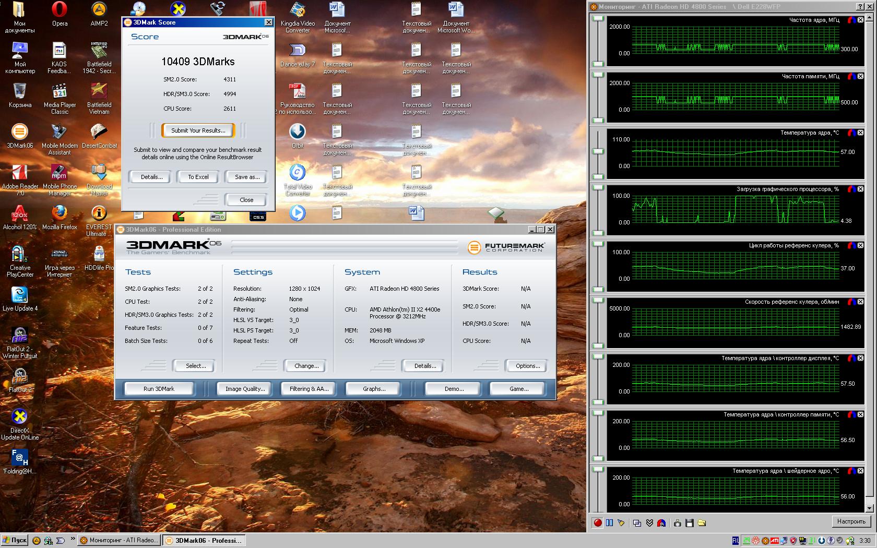Open Image Quality settings
Image resolution: width=877 pixels, height=548 pixels.
click(245, 389)
